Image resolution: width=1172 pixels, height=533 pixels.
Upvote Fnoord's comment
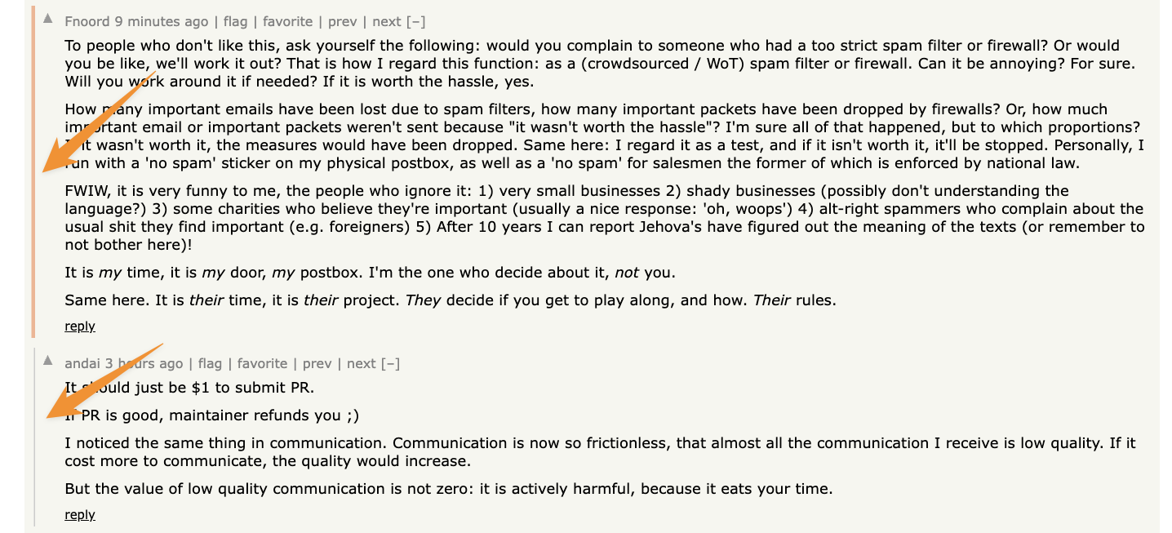point(48,18)
